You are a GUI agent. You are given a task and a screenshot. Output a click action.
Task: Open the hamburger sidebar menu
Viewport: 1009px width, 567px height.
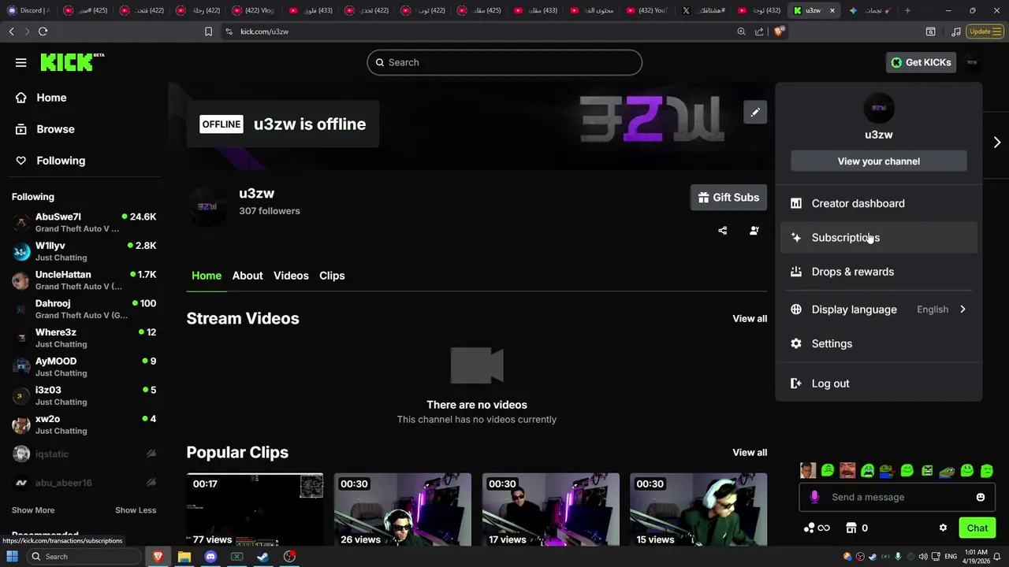tap(21, 62)
